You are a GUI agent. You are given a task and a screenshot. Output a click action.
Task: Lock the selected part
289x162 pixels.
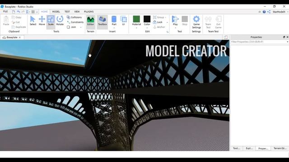pos(158,22)
